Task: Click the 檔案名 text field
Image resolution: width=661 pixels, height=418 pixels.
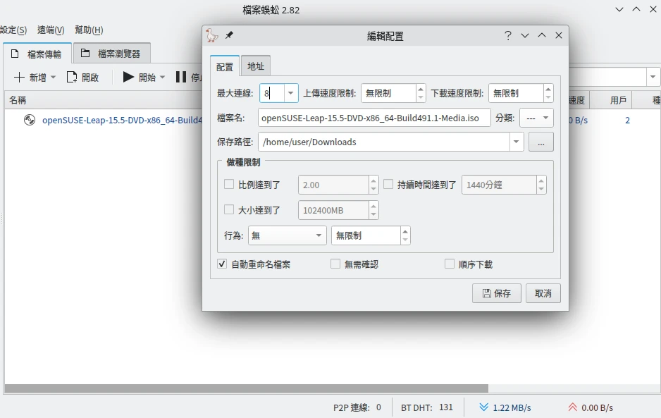Action: click(x=374, y=118)
